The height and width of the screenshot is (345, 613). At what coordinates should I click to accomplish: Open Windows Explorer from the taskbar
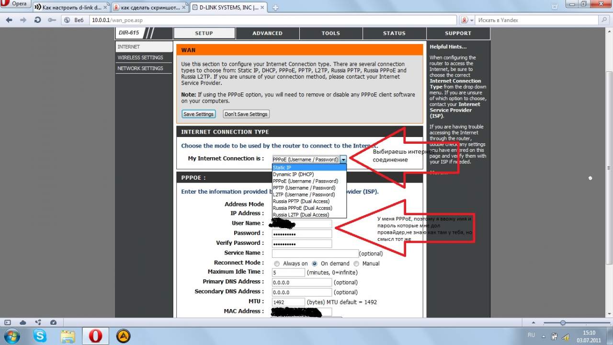pyautogui.click(x=68, y=336)
